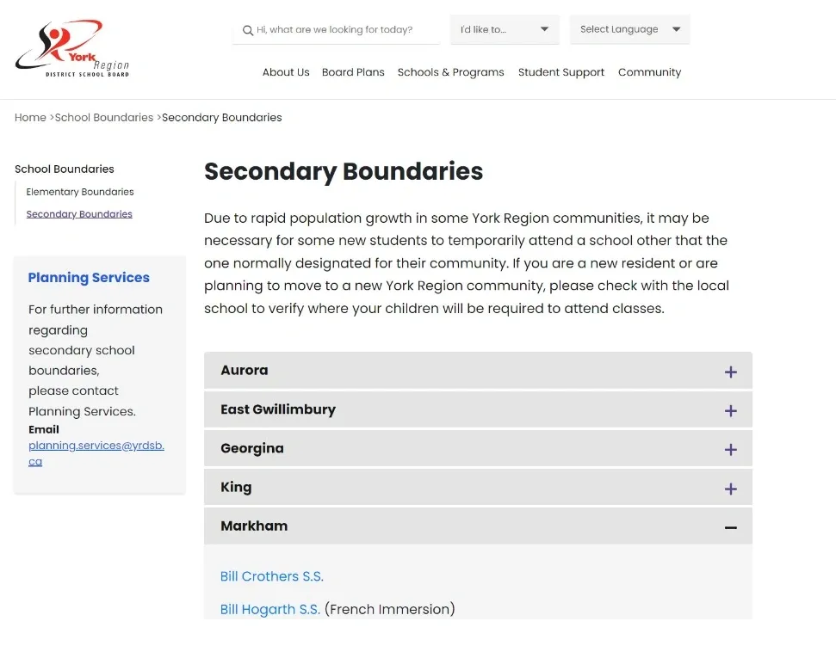Open the Bill Hogarth S.S. link
This screenshot has width=836, height=646.
[270, 609]
